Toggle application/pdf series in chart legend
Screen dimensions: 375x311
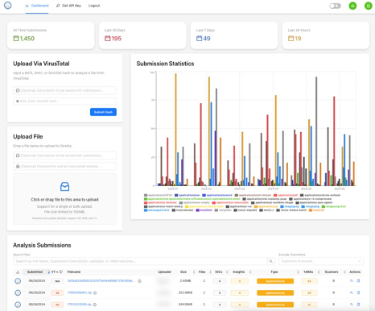pos(286,195)
